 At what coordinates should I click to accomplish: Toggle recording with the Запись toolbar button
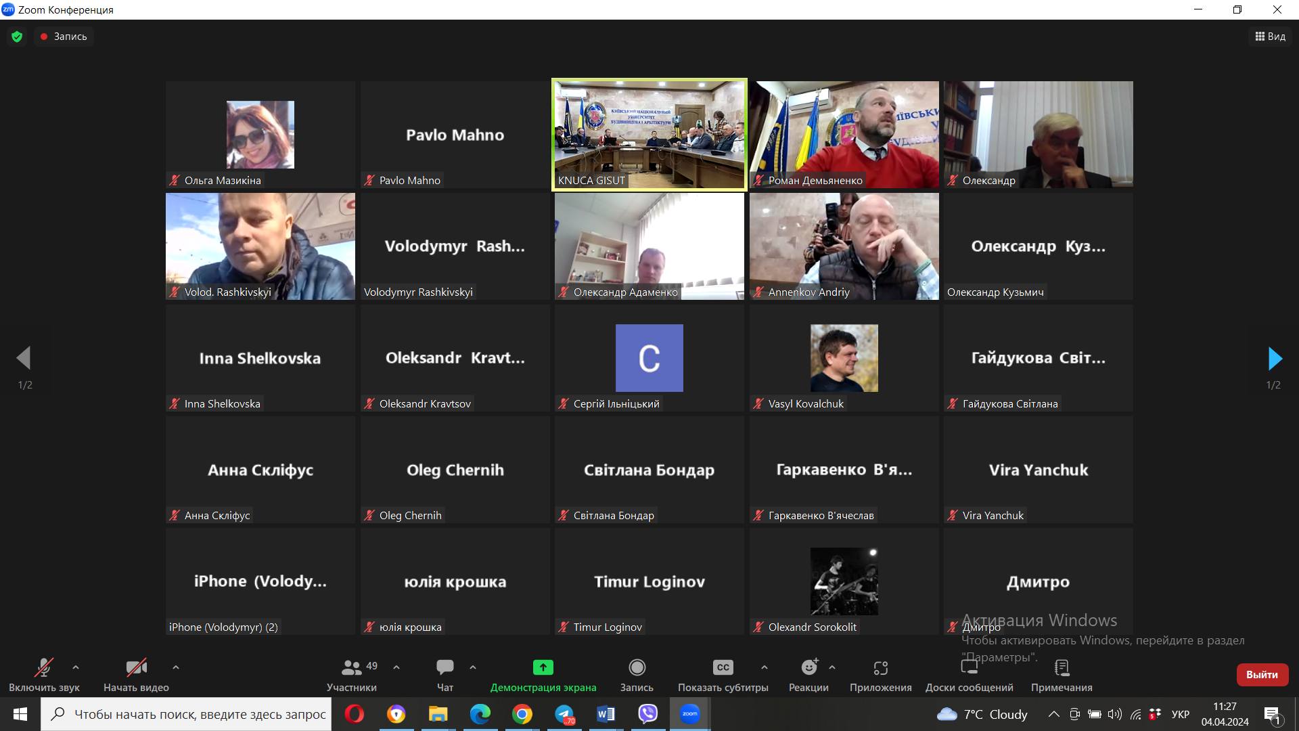coord(637,675)
